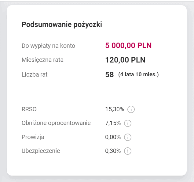Select the Miesięczna rata label
194x182 pixels.
coord(42,60)
